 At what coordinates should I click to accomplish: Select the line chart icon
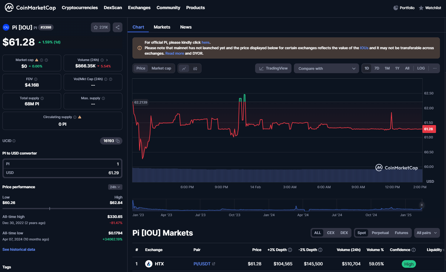coord(184,69)
